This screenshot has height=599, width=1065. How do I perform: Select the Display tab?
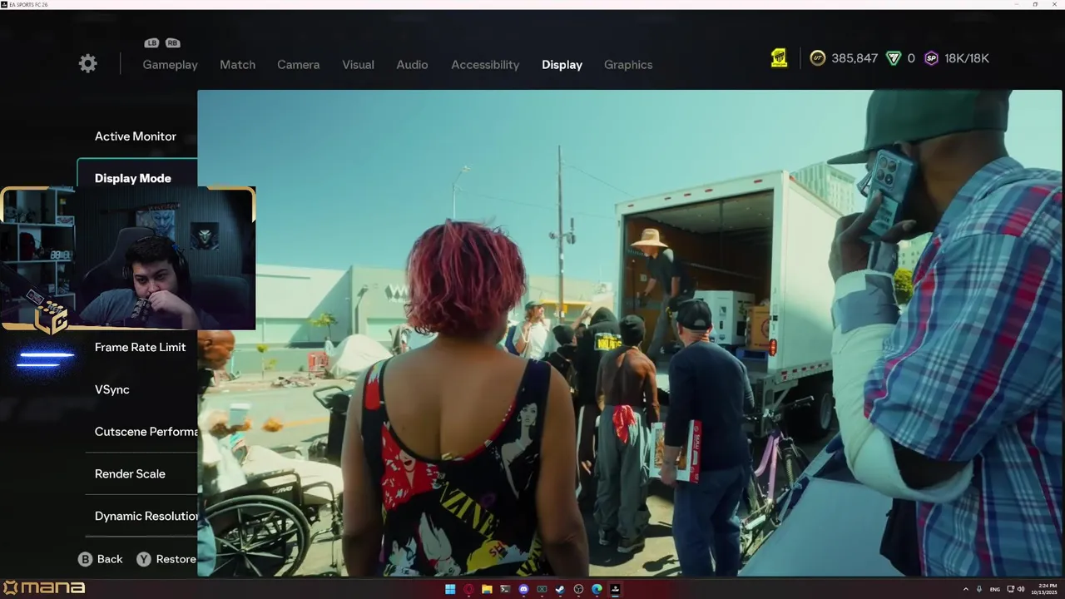tap(562, 65)
